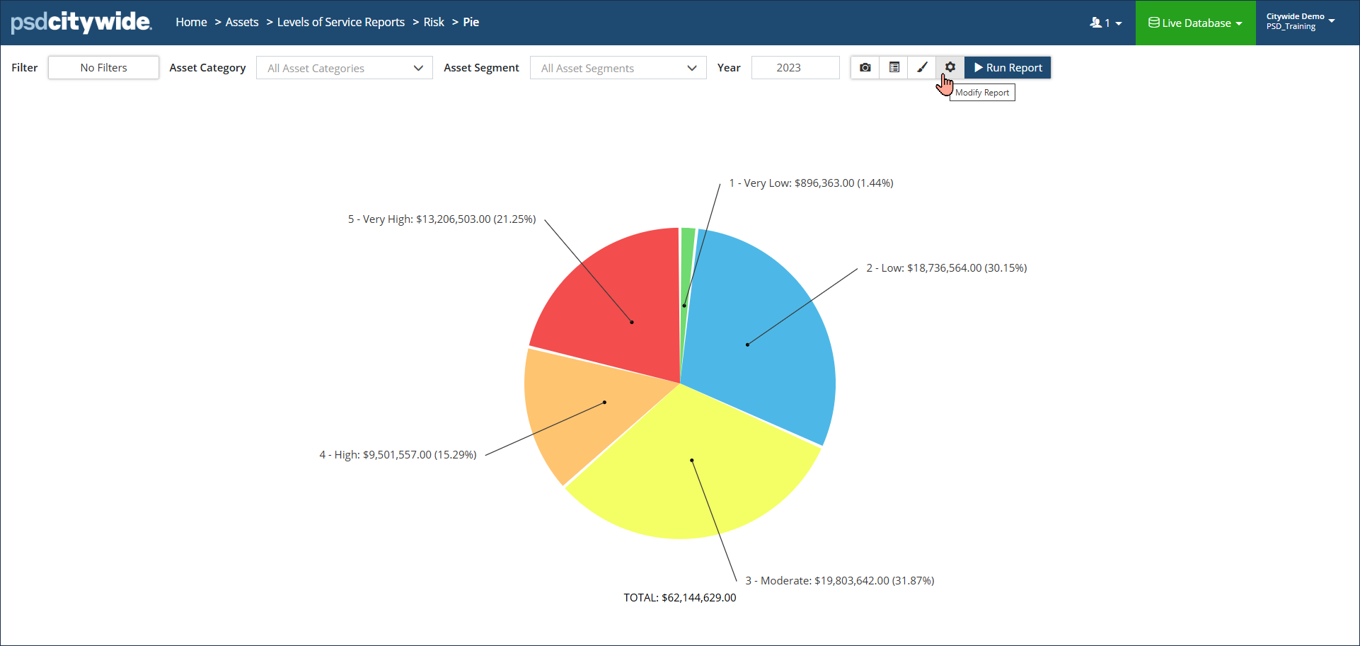
Task: Select the Pie breadcrumb item
Action: 471,22
